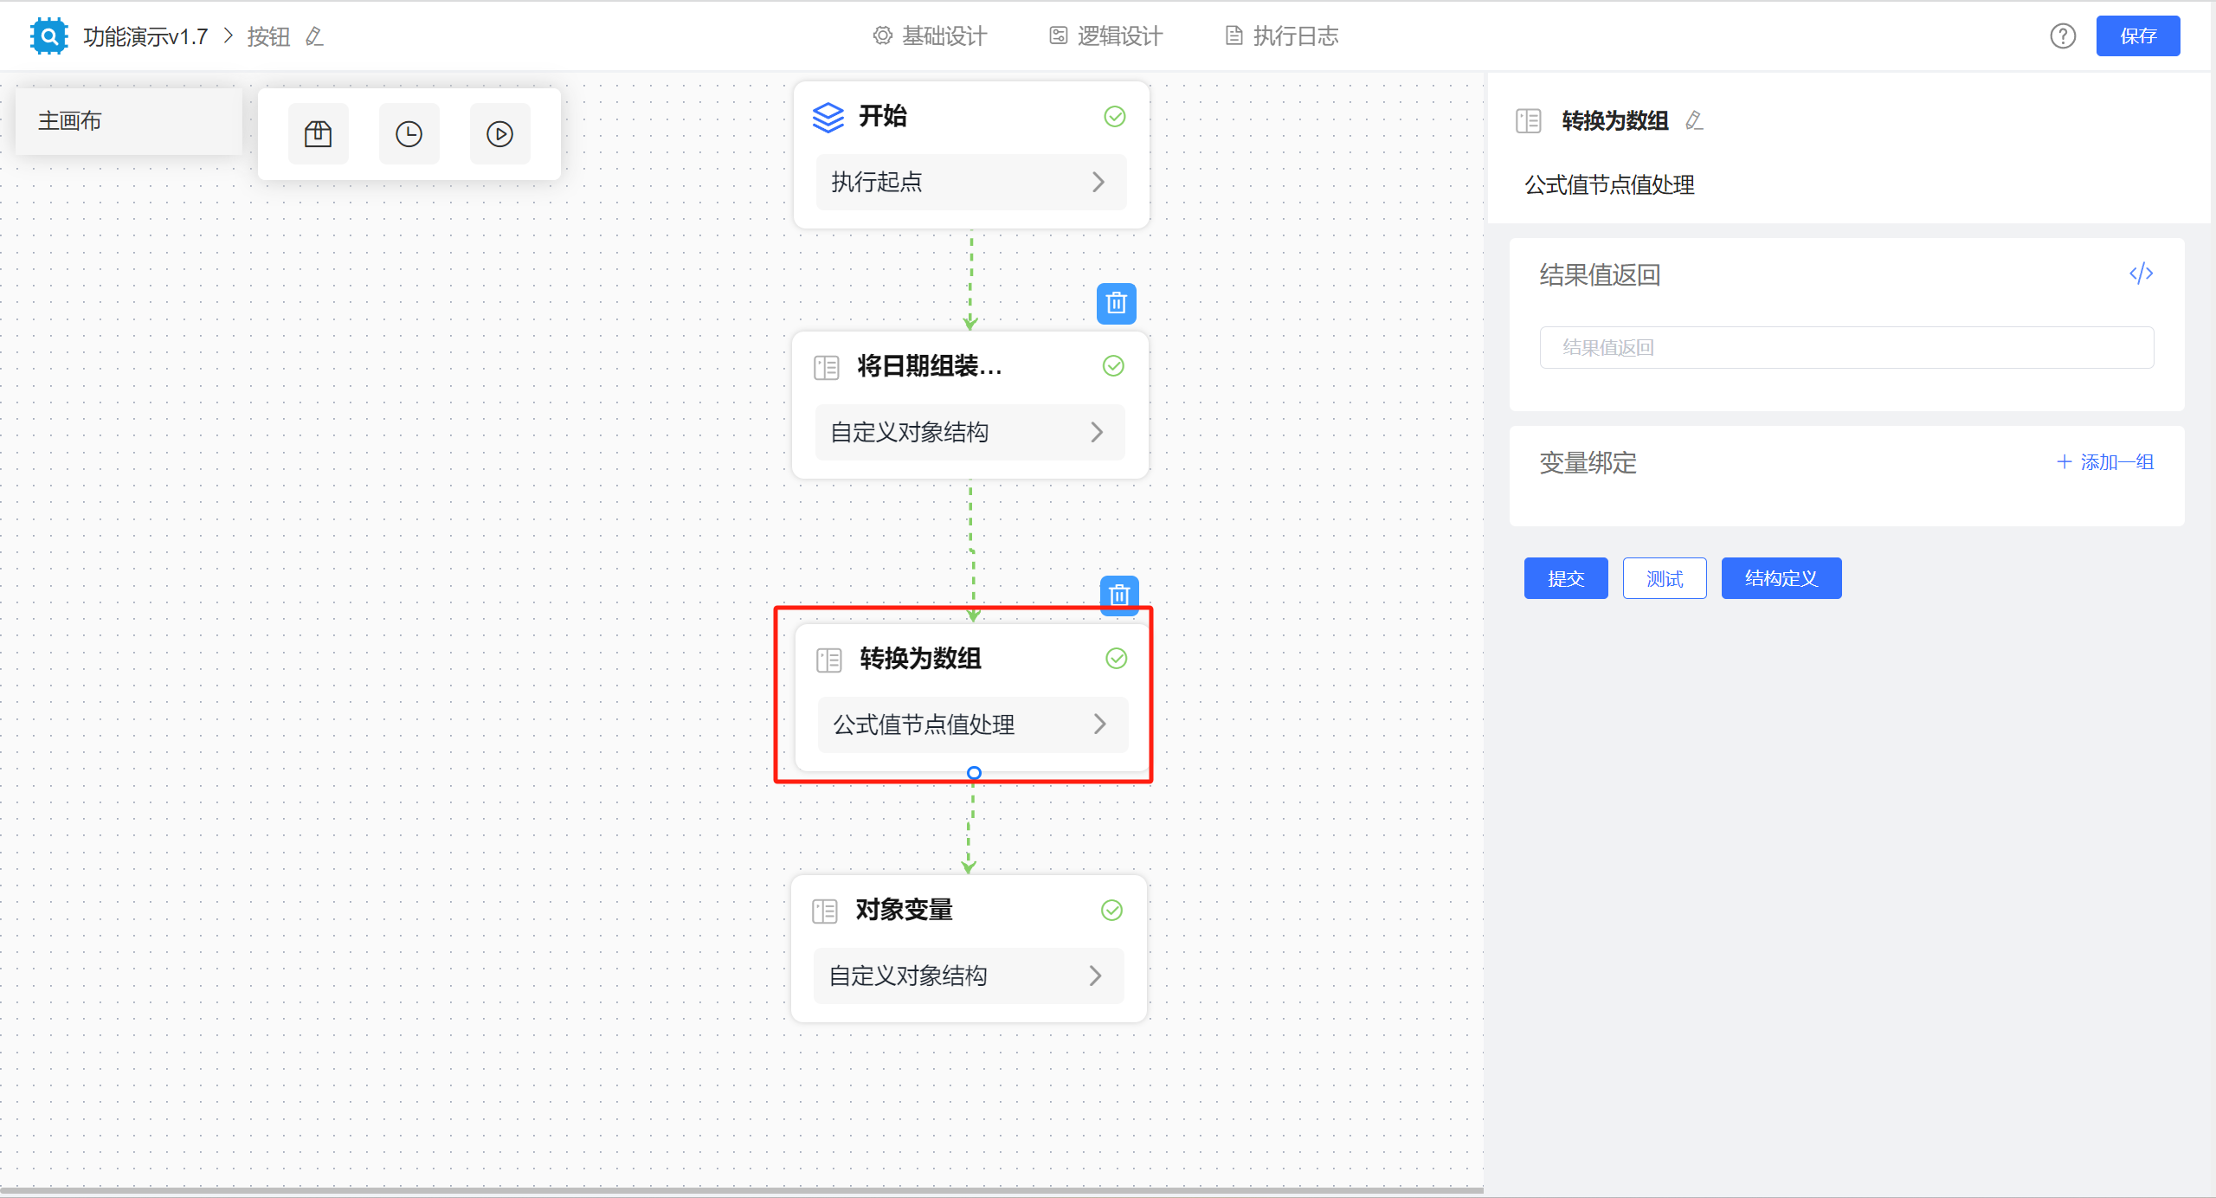Select the timer trigger clock icon
Viewport: 2216px width, 1198px height.
tap(409, 133)
